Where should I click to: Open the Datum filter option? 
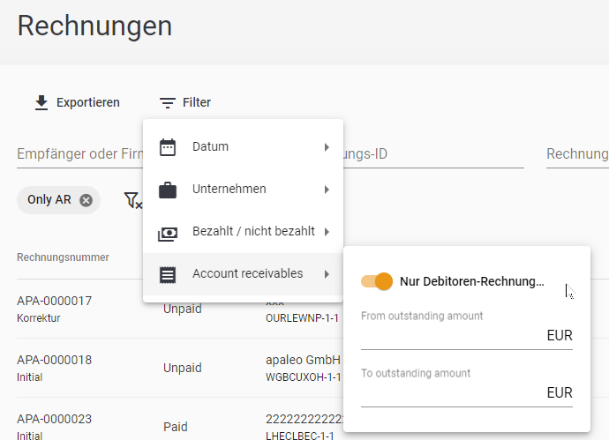(x=243, y=147)
